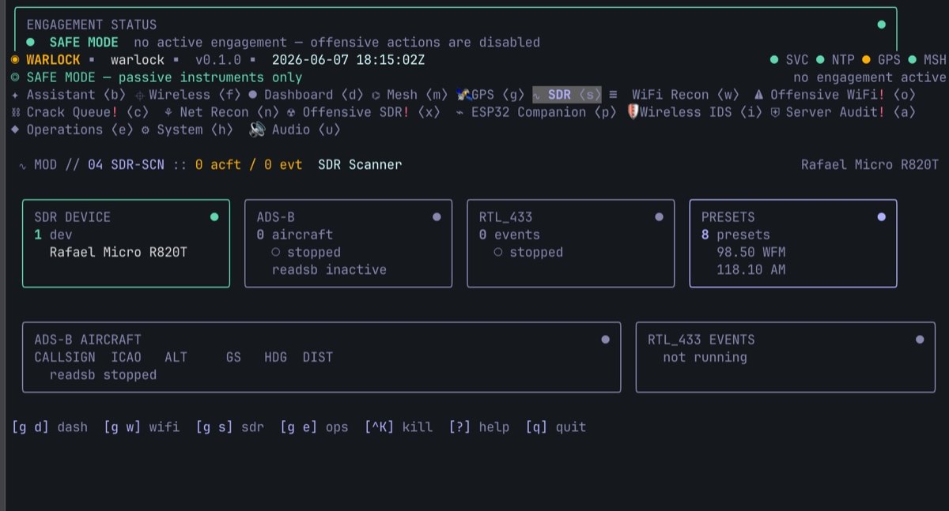Click 'Rafael Micro R820T' in module header
Viewport: 949px width, 511px height.
pyautogui.click(x=870, y=164)
